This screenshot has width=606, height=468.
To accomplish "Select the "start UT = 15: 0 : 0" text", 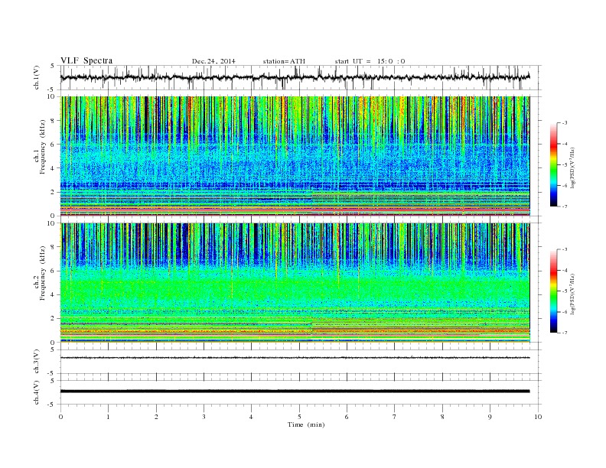I will point(370,61).
